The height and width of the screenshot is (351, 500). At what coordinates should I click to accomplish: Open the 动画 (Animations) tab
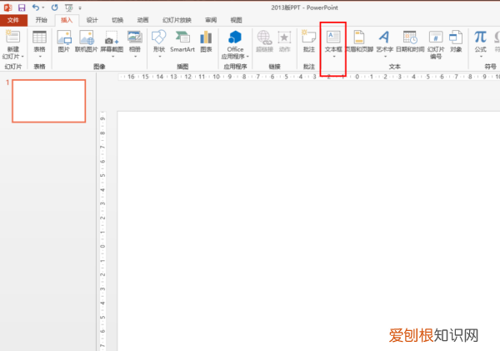pos(142,20)
